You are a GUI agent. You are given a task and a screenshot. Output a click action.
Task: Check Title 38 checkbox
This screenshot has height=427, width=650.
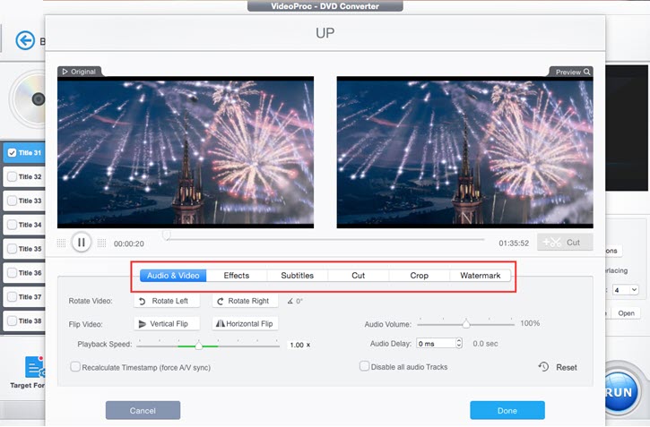12,320
